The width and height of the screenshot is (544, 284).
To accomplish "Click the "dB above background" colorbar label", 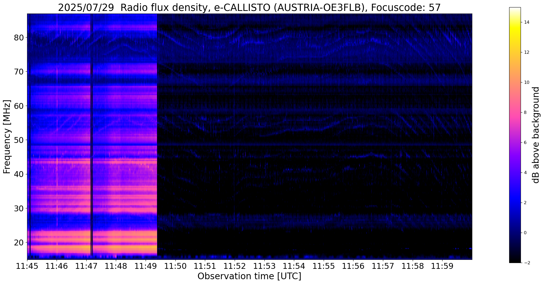I will [536, 135].
